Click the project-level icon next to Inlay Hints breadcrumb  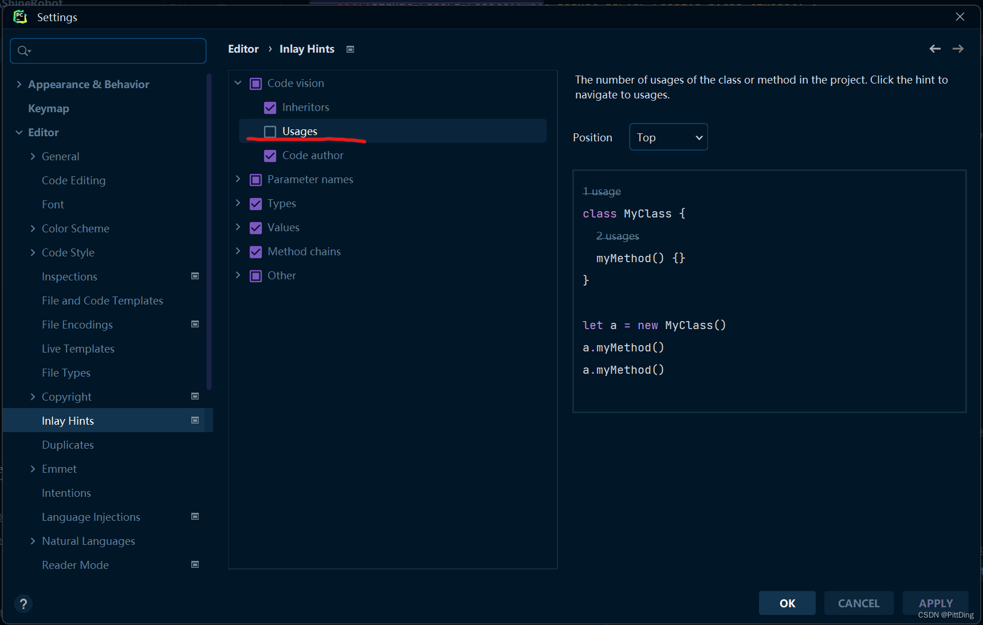(351, 49)
